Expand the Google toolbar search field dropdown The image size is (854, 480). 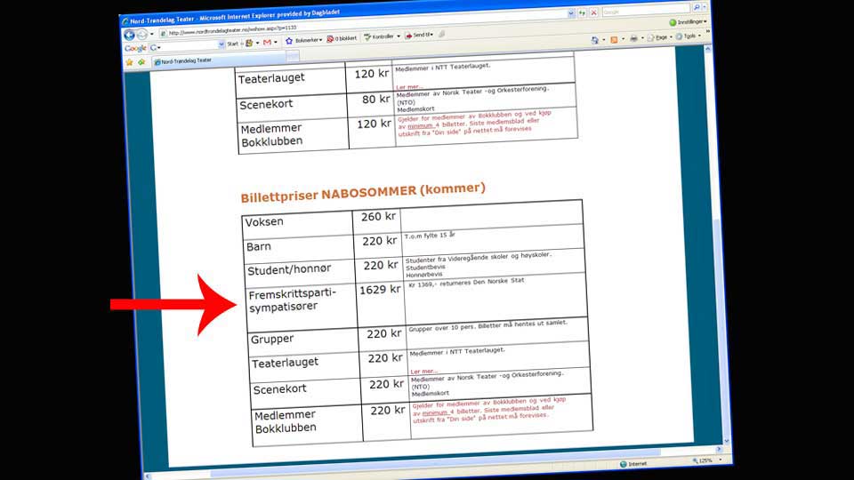[222, 44]
